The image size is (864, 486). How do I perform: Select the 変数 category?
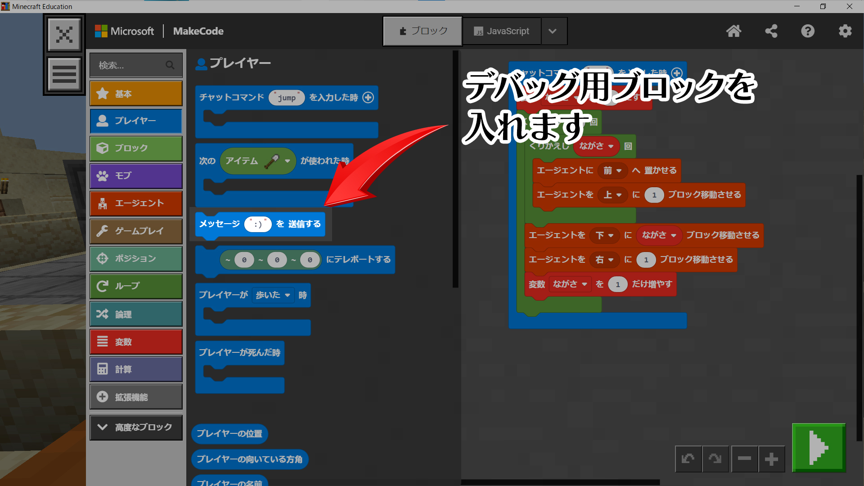[136, 342]
